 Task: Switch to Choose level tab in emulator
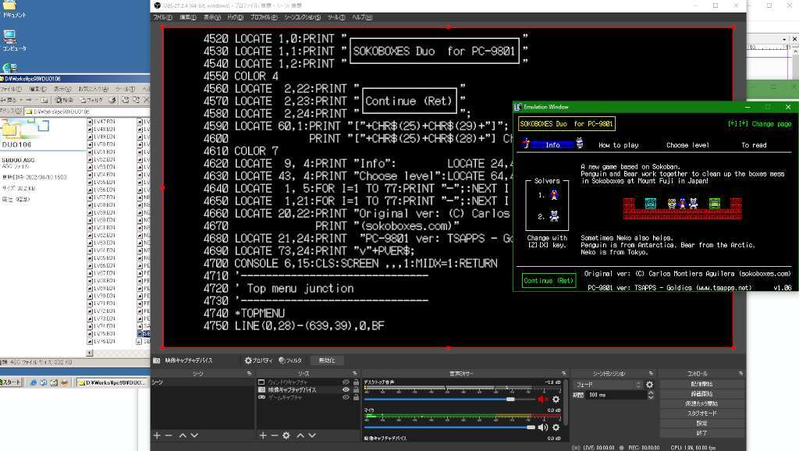tap(688, 145)
